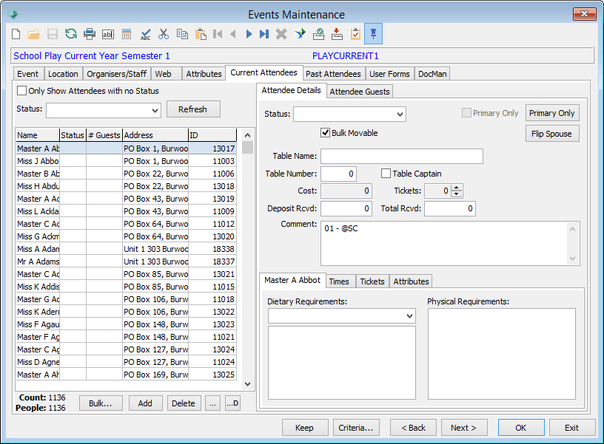Click the green Refresh toolbar icon
Screen dimensions: 604x444
71,34
